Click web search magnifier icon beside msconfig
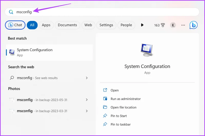The height and width of the screenshot is (136, 205). tap(12, 78)
